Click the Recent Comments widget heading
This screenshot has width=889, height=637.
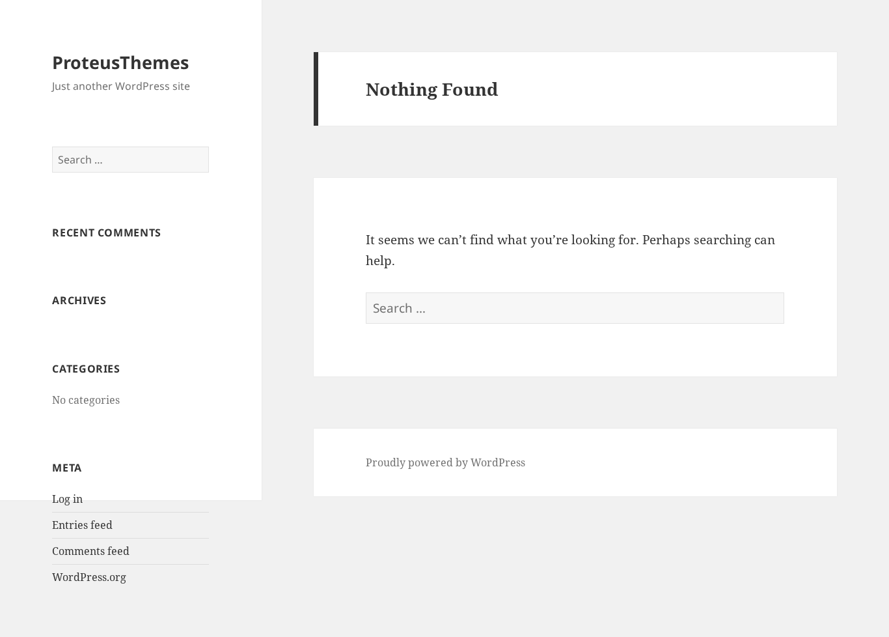pyautogui.click(x=106, y=233)
